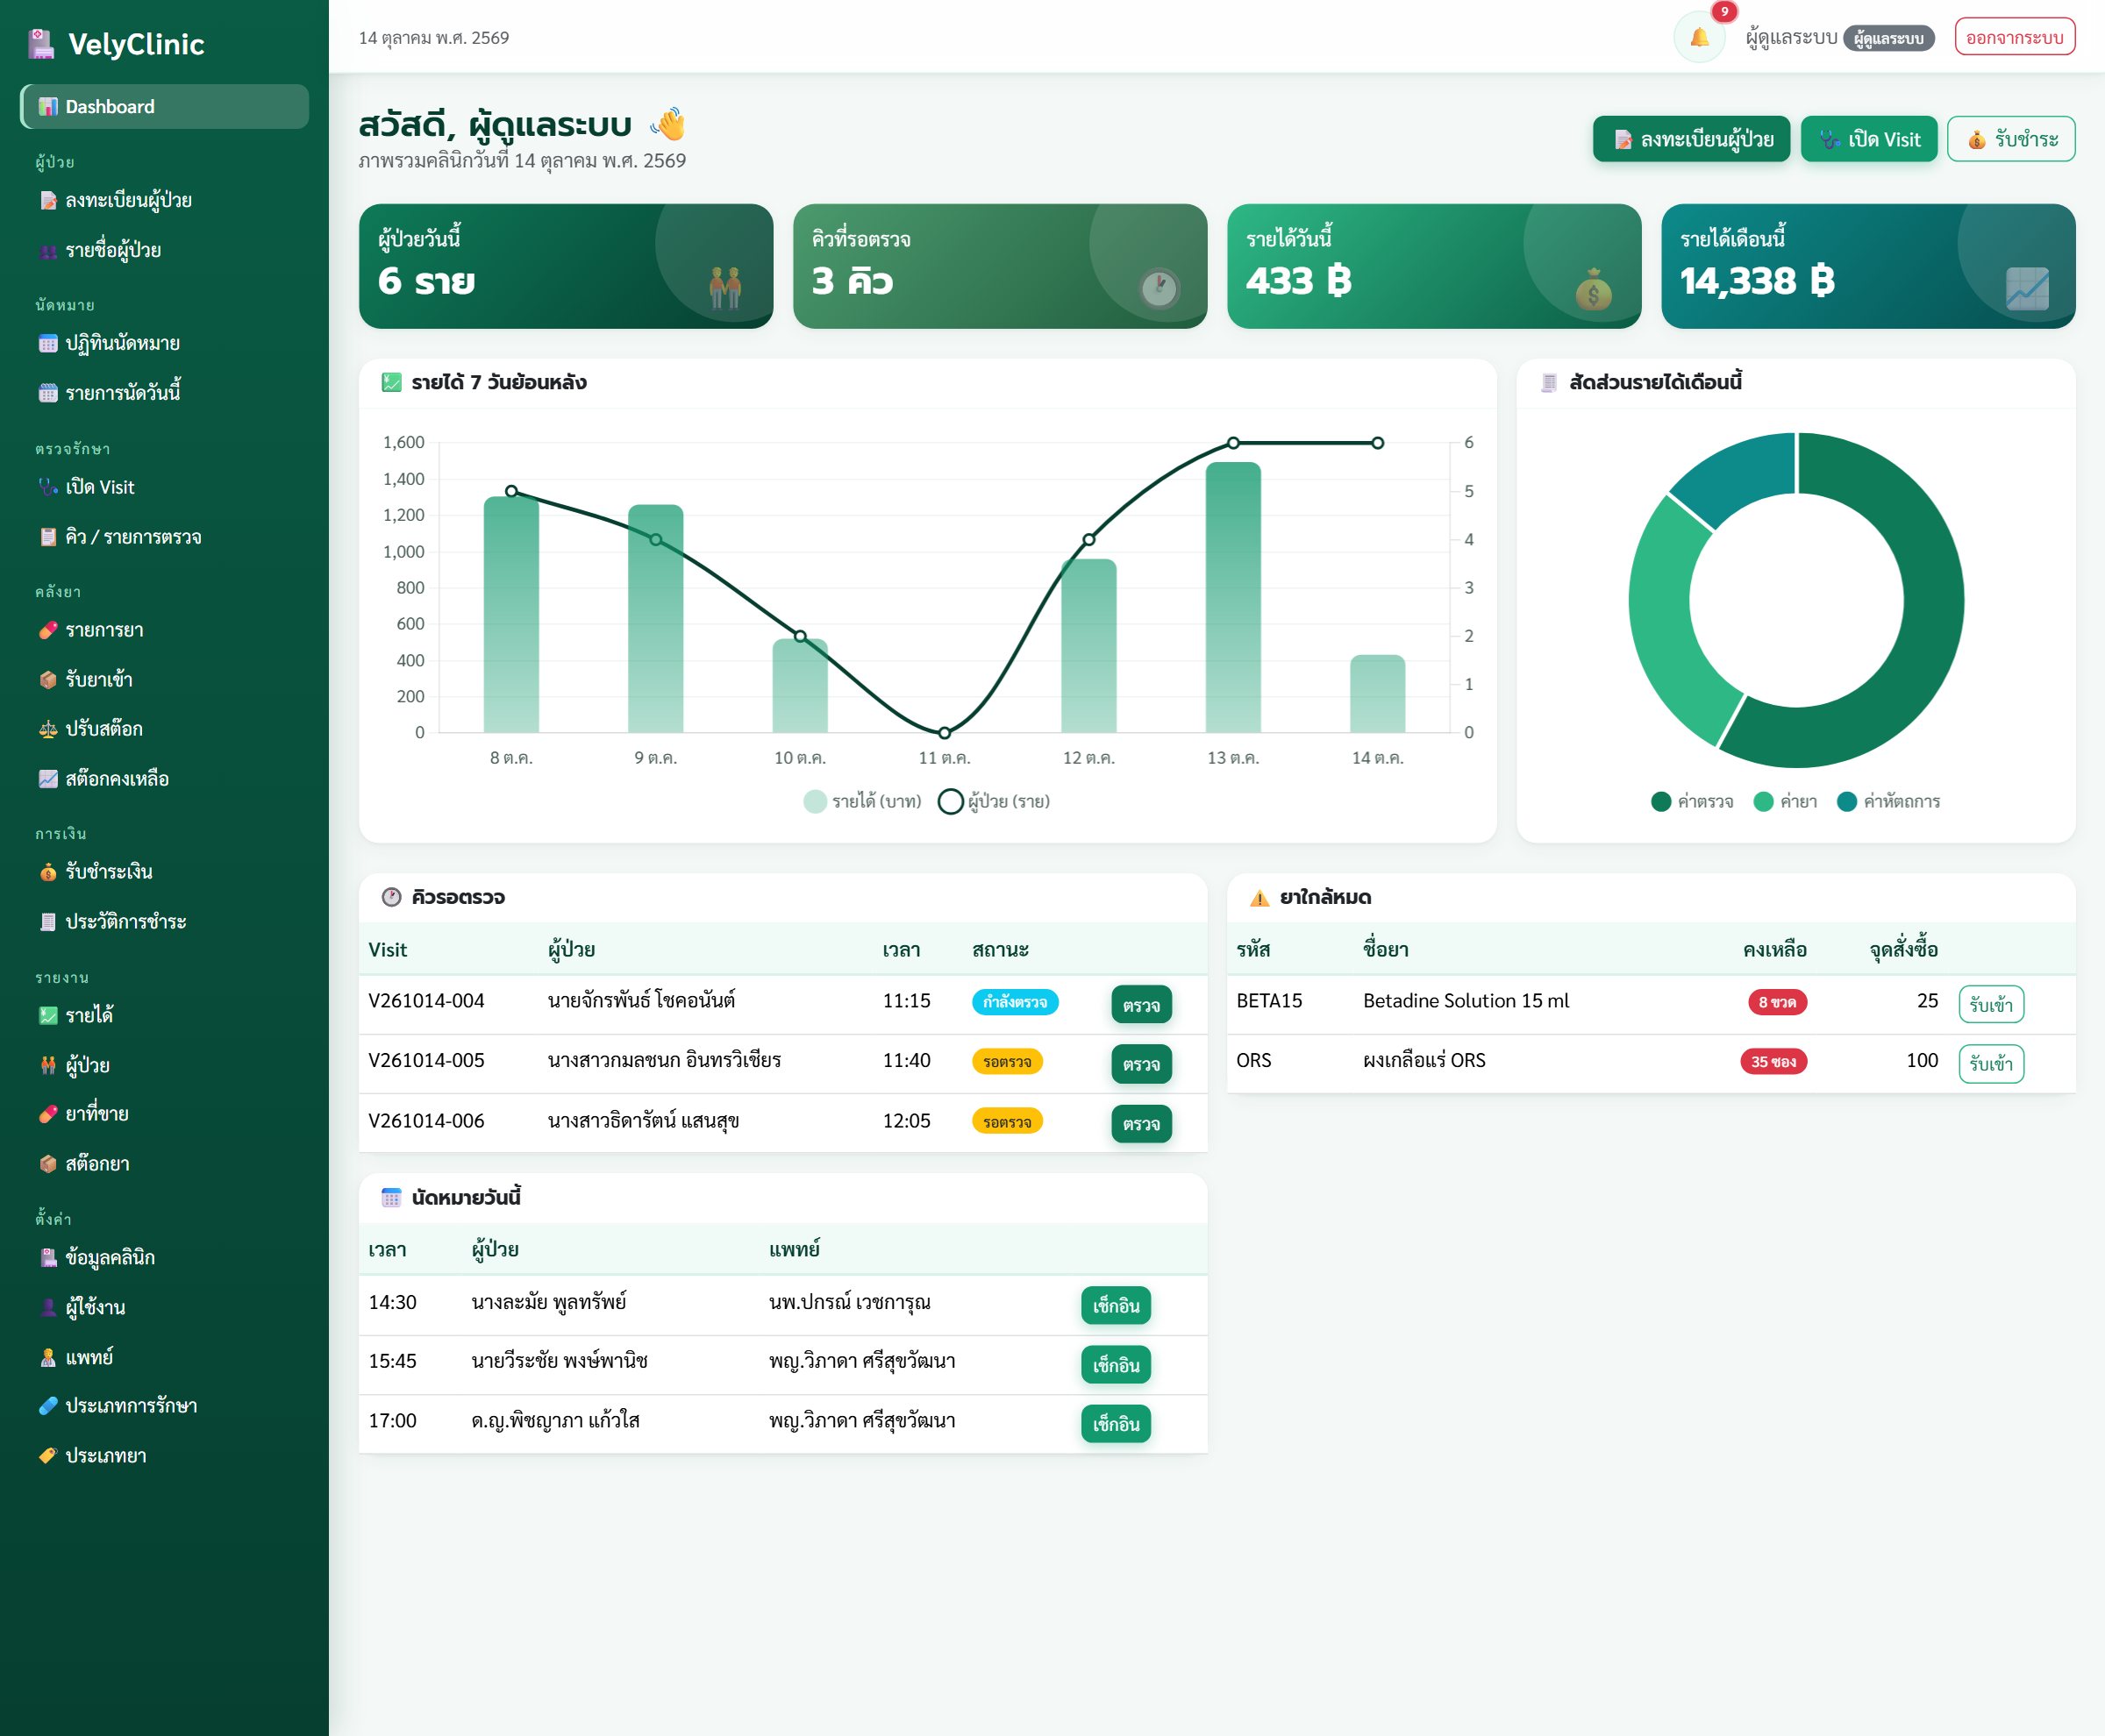Click the รายการยา pill icon
This screenshot has width=2105, height=1736.
(48, 630)
